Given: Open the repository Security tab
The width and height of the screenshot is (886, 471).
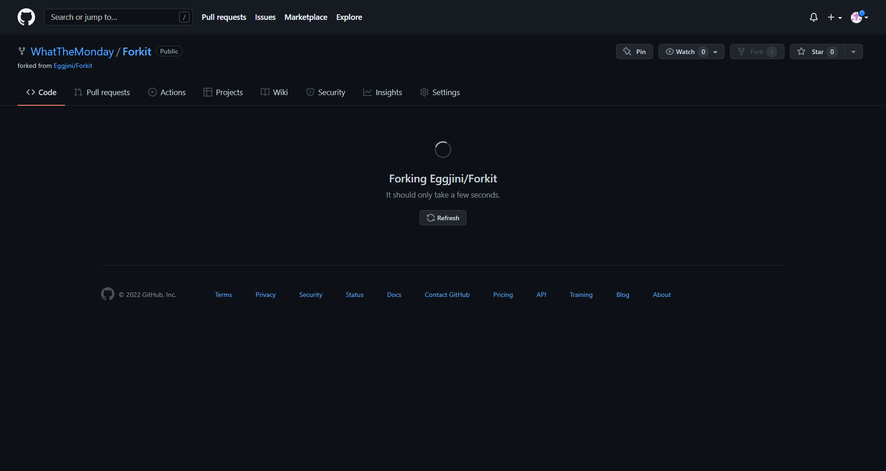Looking at the screenshot, I should (x=326, y=92).
